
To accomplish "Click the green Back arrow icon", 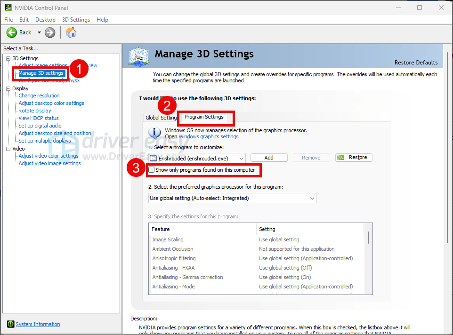I will 12,32.
